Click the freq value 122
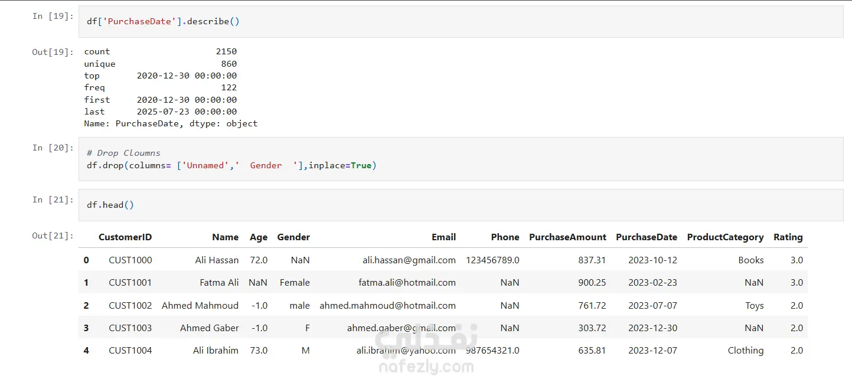Viewport: 852px width, 376px height. tap(229, 87)
